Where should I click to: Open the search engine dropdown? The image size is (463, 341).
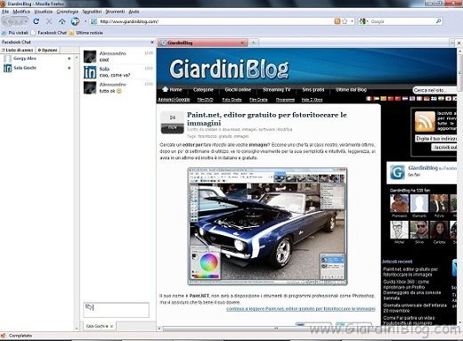click(363, 21)
